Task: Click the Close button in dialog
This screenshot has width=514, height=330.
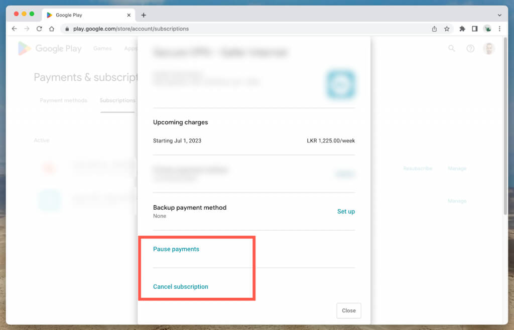Action: click(349, 310)
